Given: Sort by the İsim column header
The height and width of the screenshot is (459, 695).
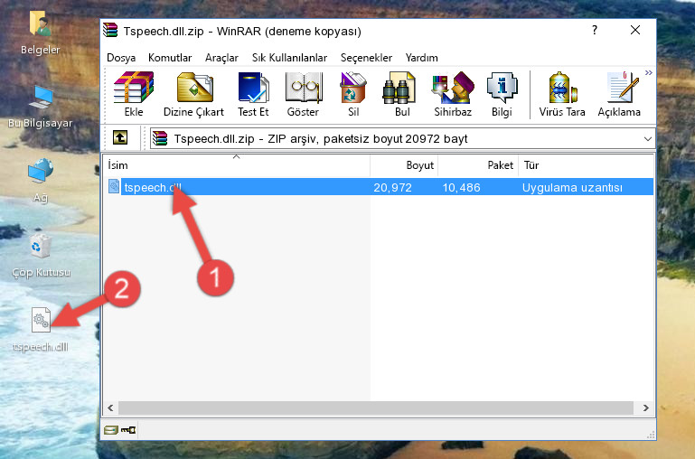Looking at the screenshot, I should pyautogui.click(x=237, y=164).
